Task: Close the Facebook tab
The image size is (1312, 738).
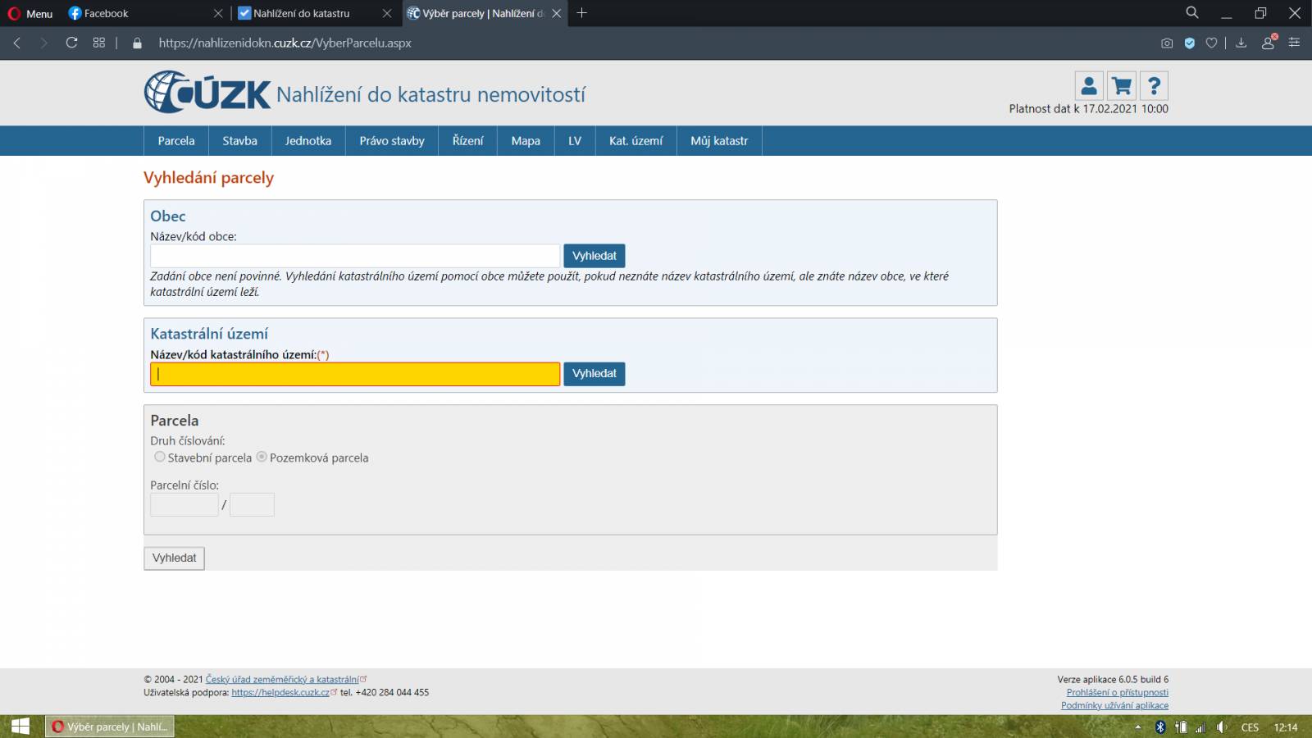Action: (217, 13)
